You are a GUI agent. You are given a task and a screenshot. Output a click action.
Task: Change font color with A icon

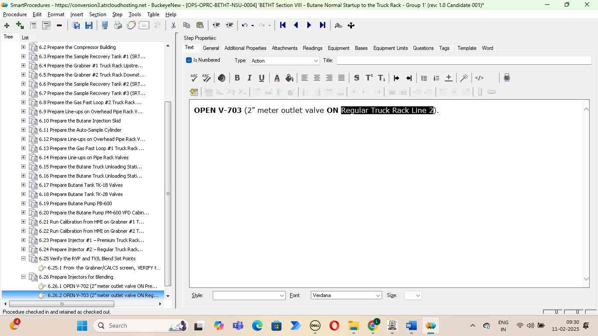(277, 78)
